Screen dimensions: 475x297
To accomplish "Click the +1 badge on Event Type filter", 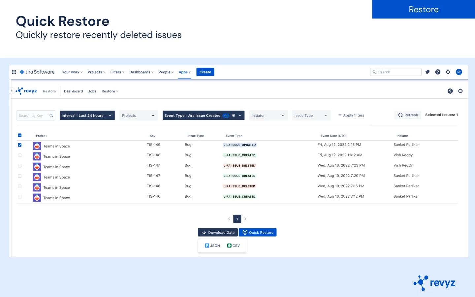I will click(226, 116).
